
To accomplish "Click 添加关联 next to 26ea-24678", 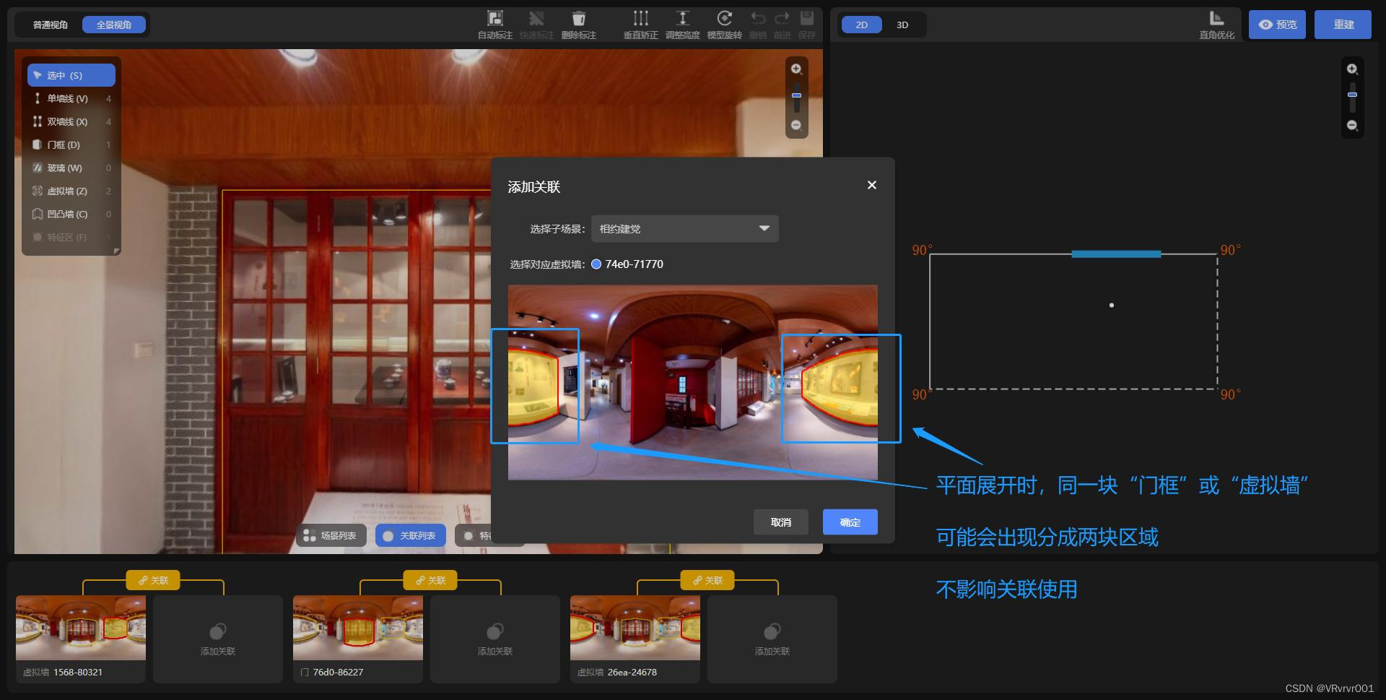I will point(772,639).
